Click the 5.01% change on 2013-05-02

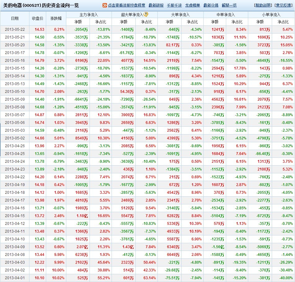coord(59,138)
